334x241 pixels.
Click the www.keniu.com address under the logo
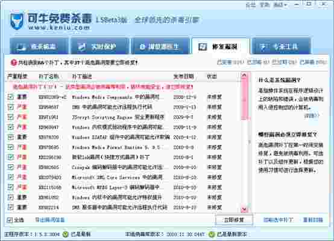click(x=59, y=27)
